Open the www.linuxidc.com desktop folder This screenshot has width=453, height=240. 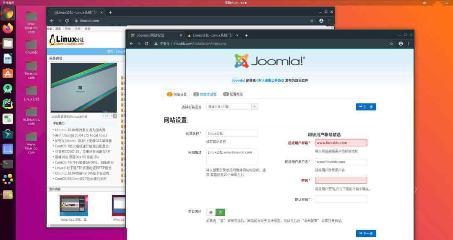[31, 143]
